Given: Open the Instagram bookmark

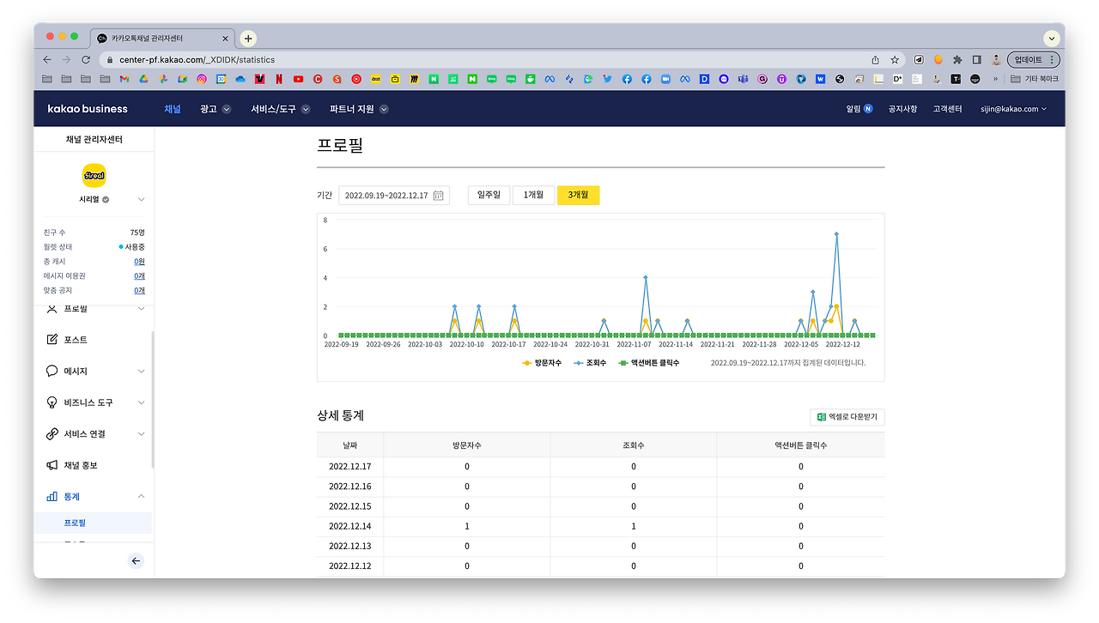Looking at the screenshot, I should (202, 79).
